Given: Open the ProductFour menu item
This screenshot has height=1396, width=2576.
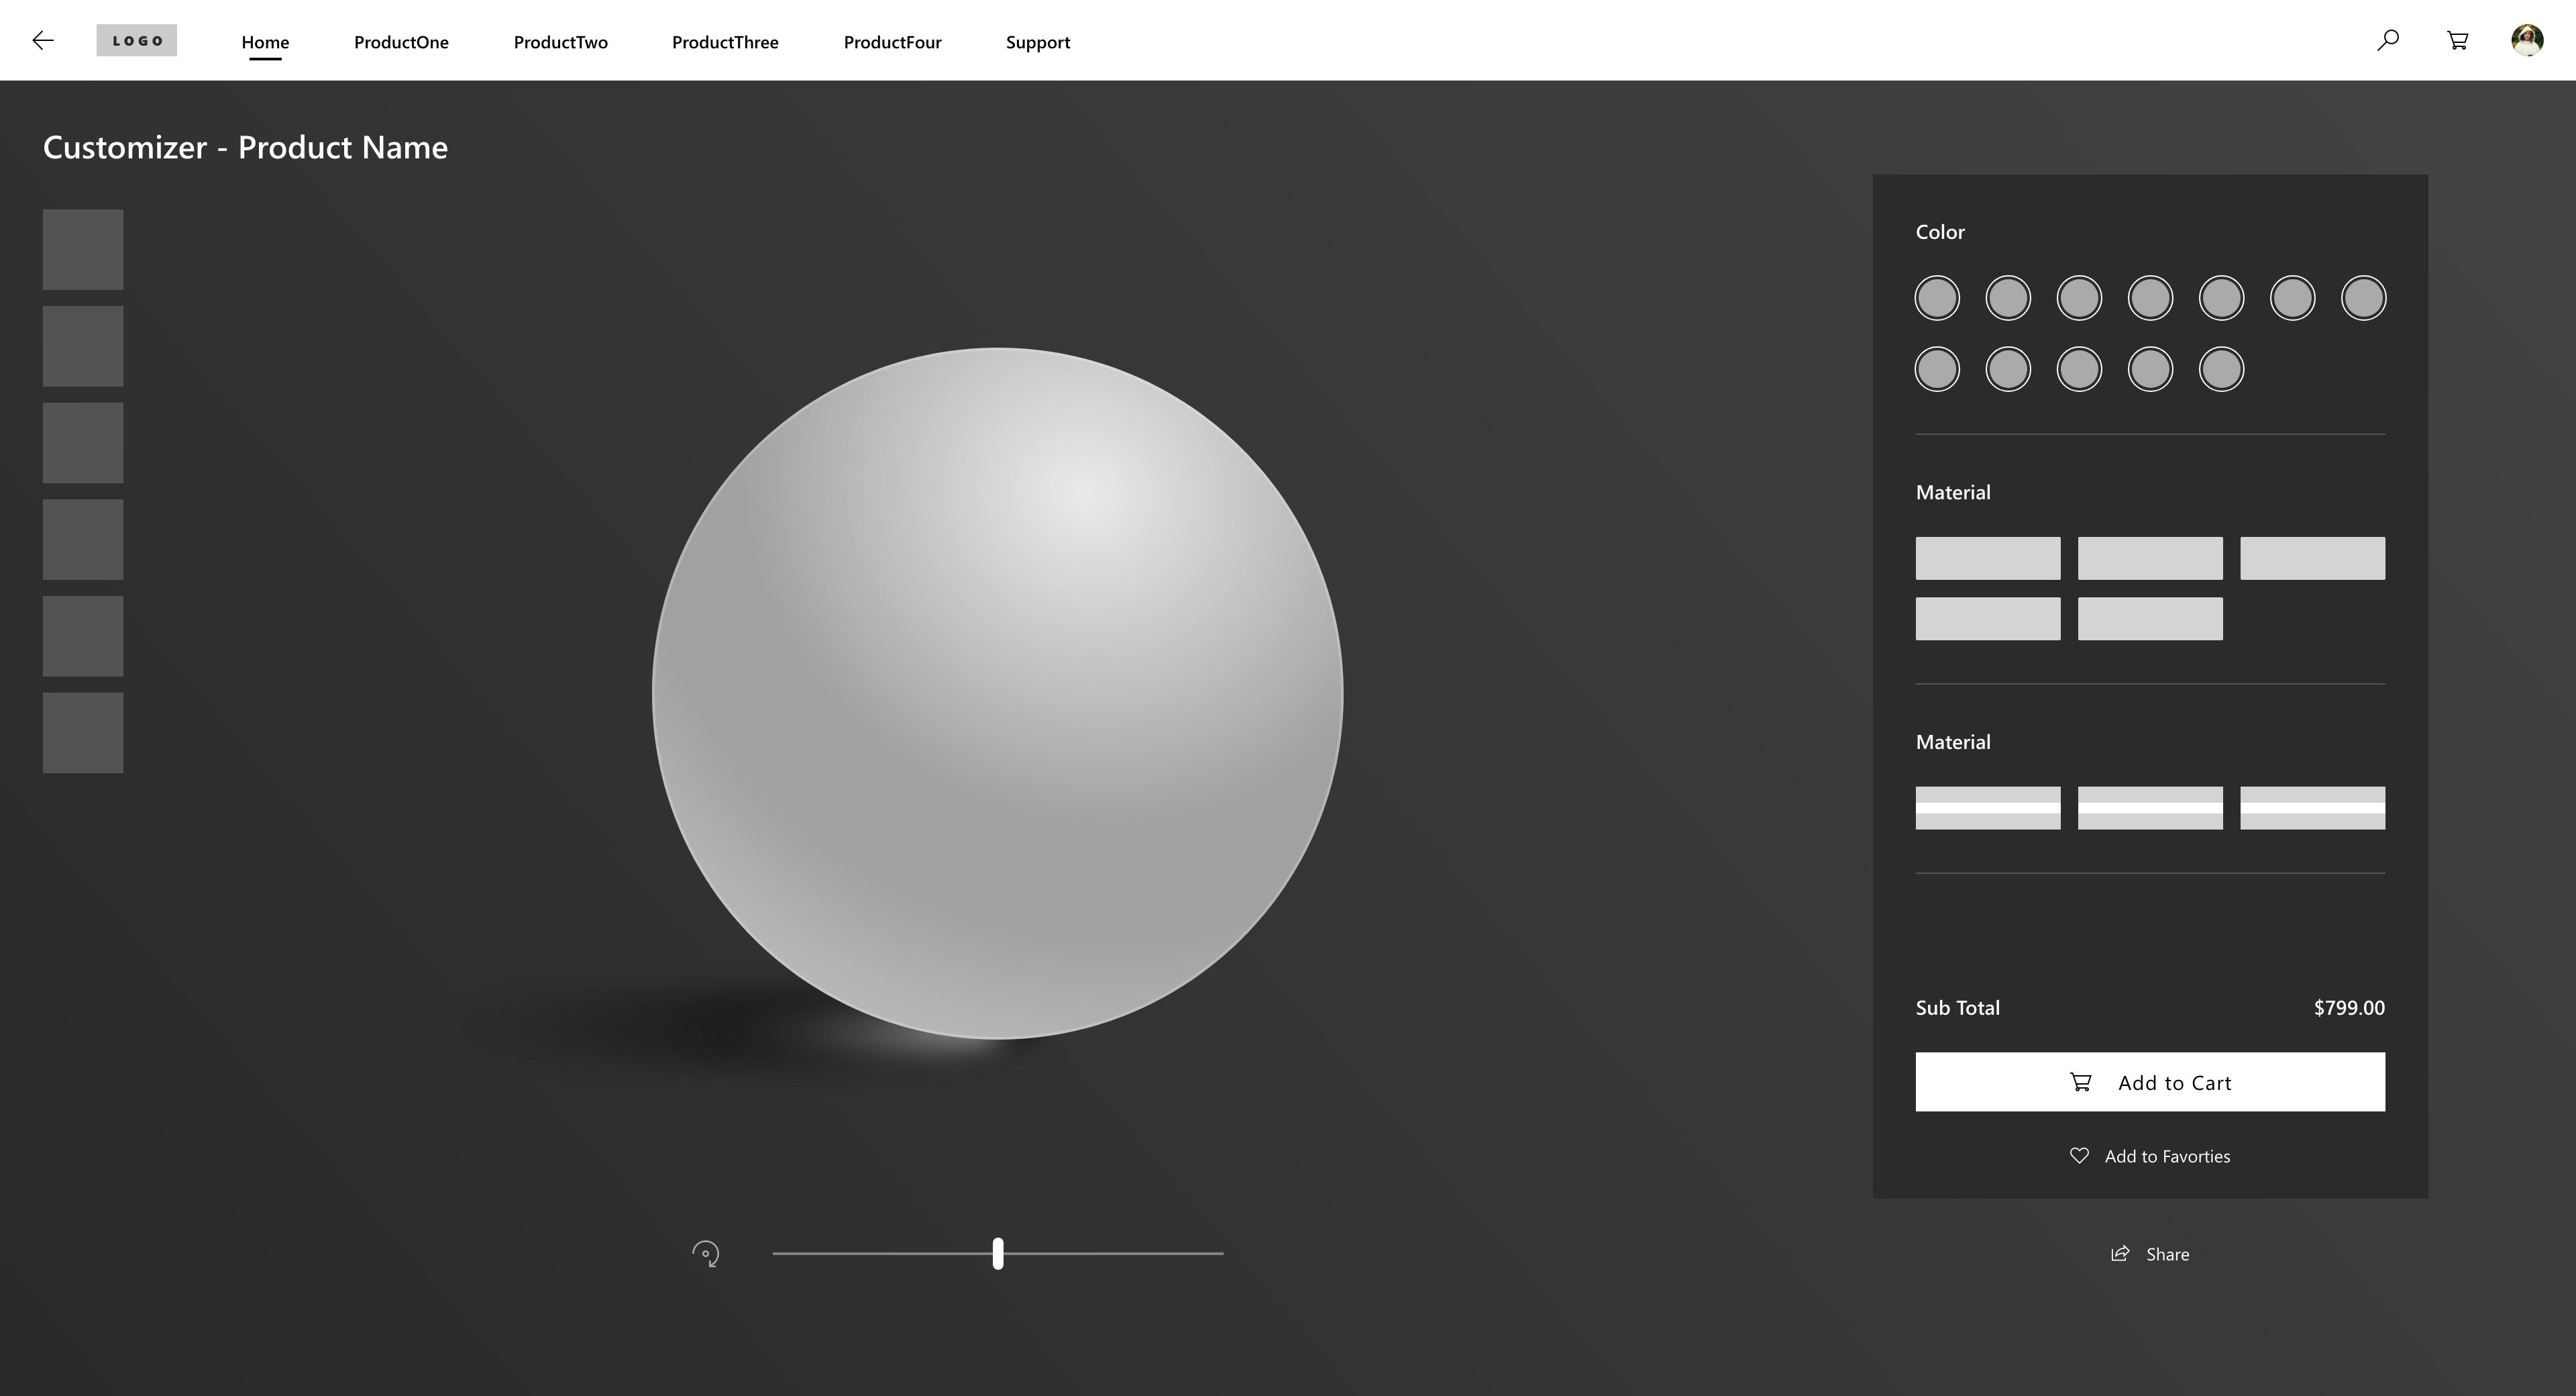Looking at the screenshot, I should [x=893, y=42].
